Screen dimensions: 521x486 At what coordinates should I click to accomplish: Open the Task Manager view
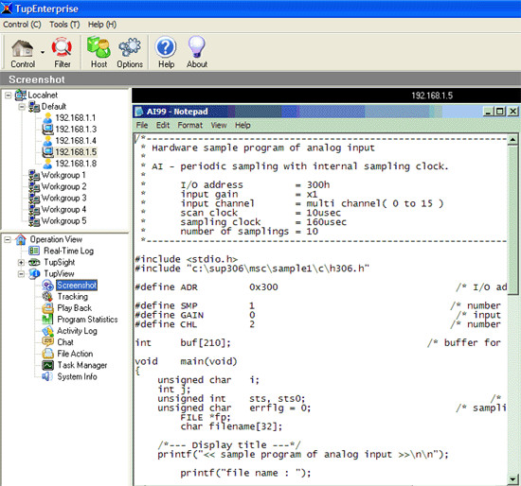(x=82, y=365)
